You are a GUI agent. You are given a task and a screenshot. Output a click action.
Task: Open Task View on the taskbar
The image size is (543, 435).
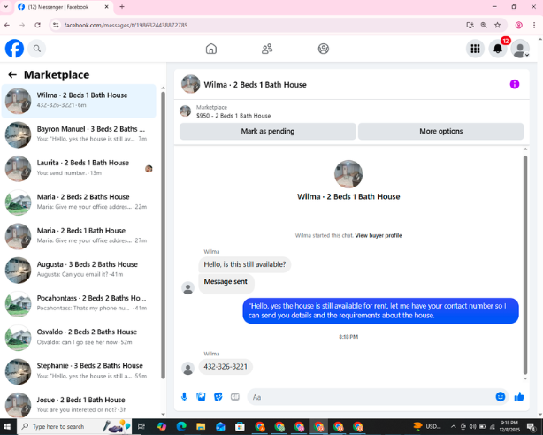tap(141, 427)
